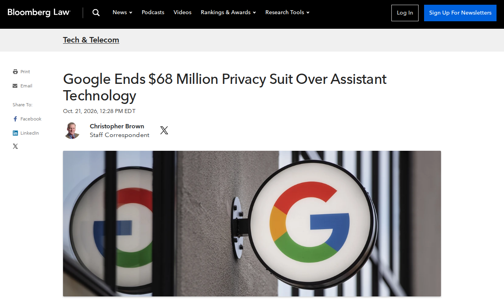Click the Bloomberg Law logo
This screenshot has width=504, height=300.
(x=39, y=12)
